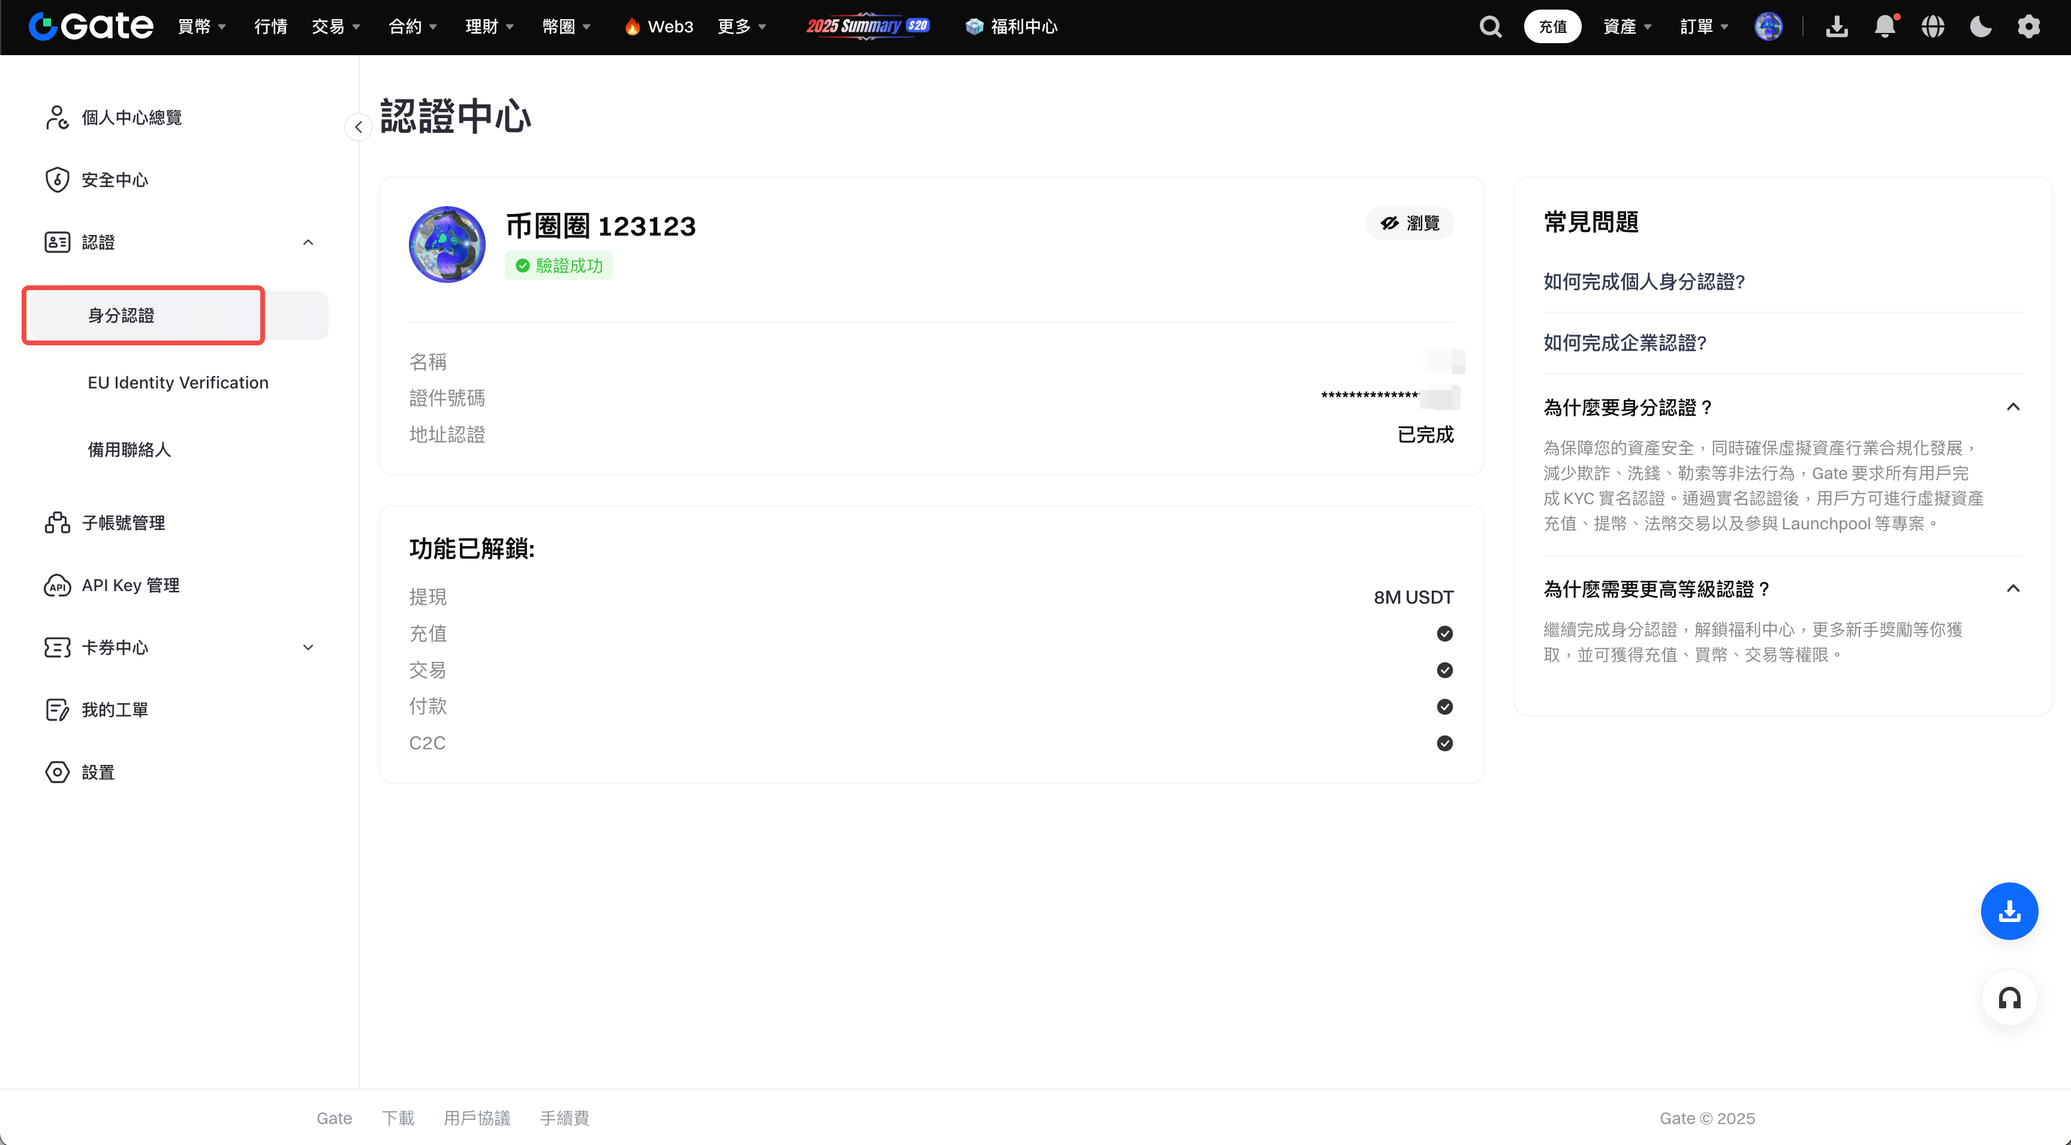This screenshot has height=1145, width=2071.
Task: Open the notifications bell
Action: (x=1885, y=26)
